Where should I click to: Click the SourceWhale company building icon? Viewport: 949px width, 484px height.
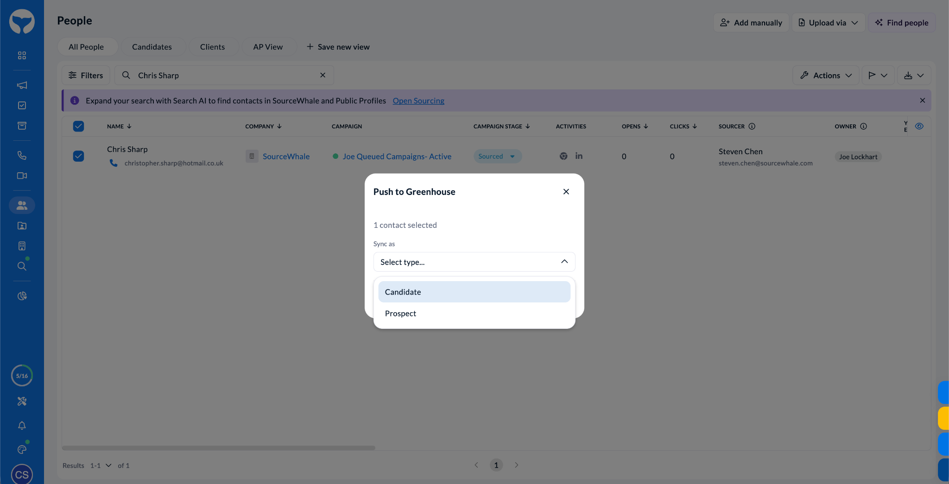coord(252,157)
